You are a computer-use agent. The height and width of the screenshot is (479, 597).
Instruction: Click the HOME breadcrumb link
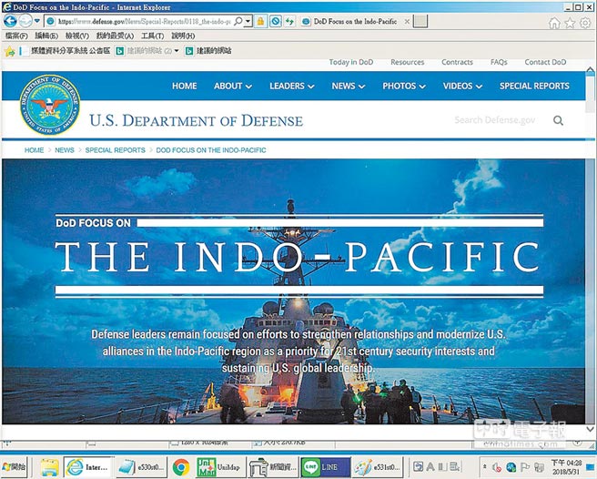(34, 150)
